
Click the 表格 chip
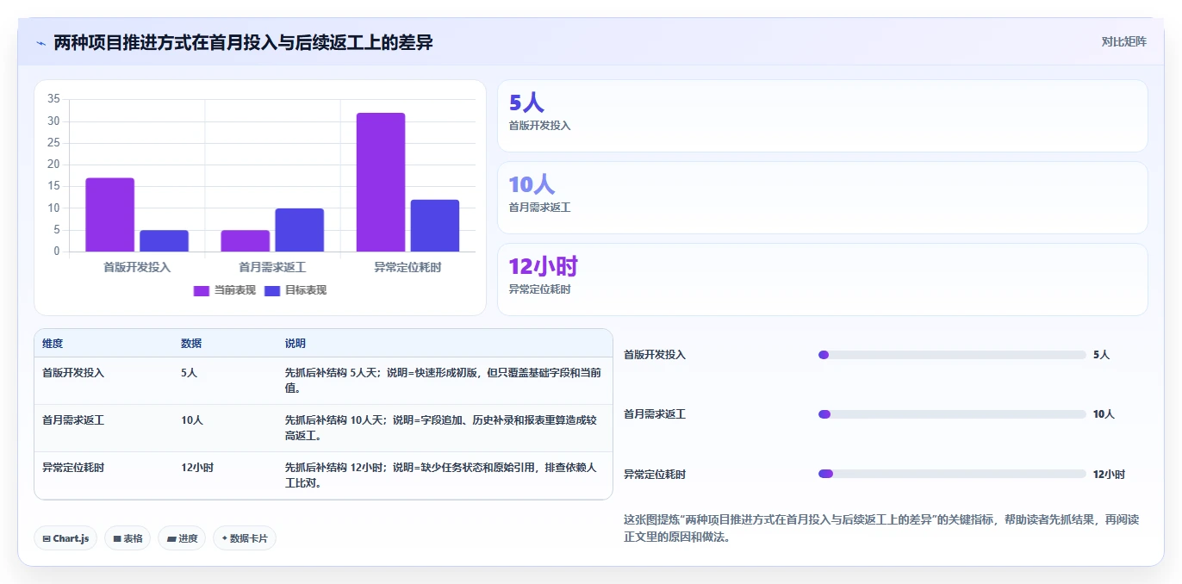(x=128, y=538)
